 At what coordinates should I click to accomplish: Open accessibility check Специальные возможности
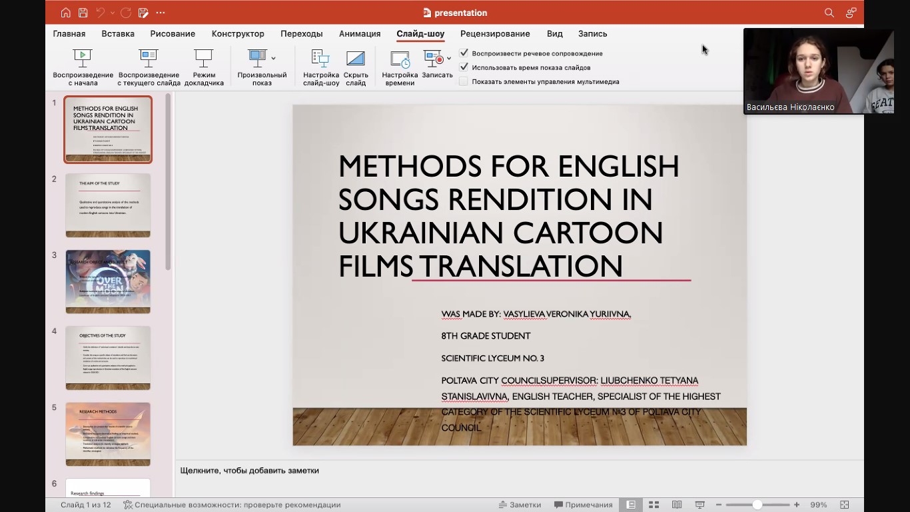click(x=232, y=505)
